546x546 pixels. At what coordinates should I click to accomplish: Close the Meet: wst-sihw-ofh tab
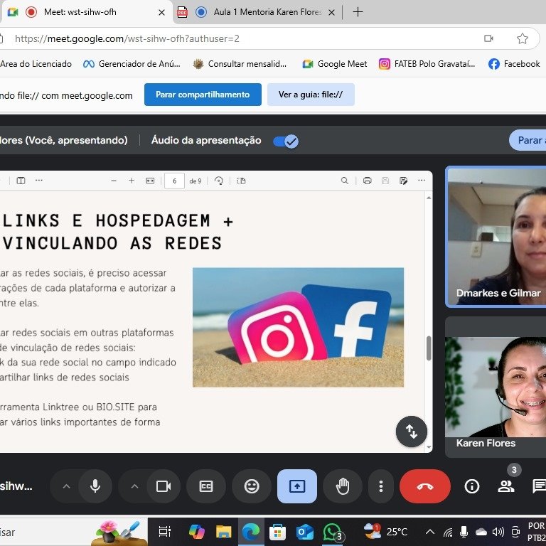coord(161,13)
